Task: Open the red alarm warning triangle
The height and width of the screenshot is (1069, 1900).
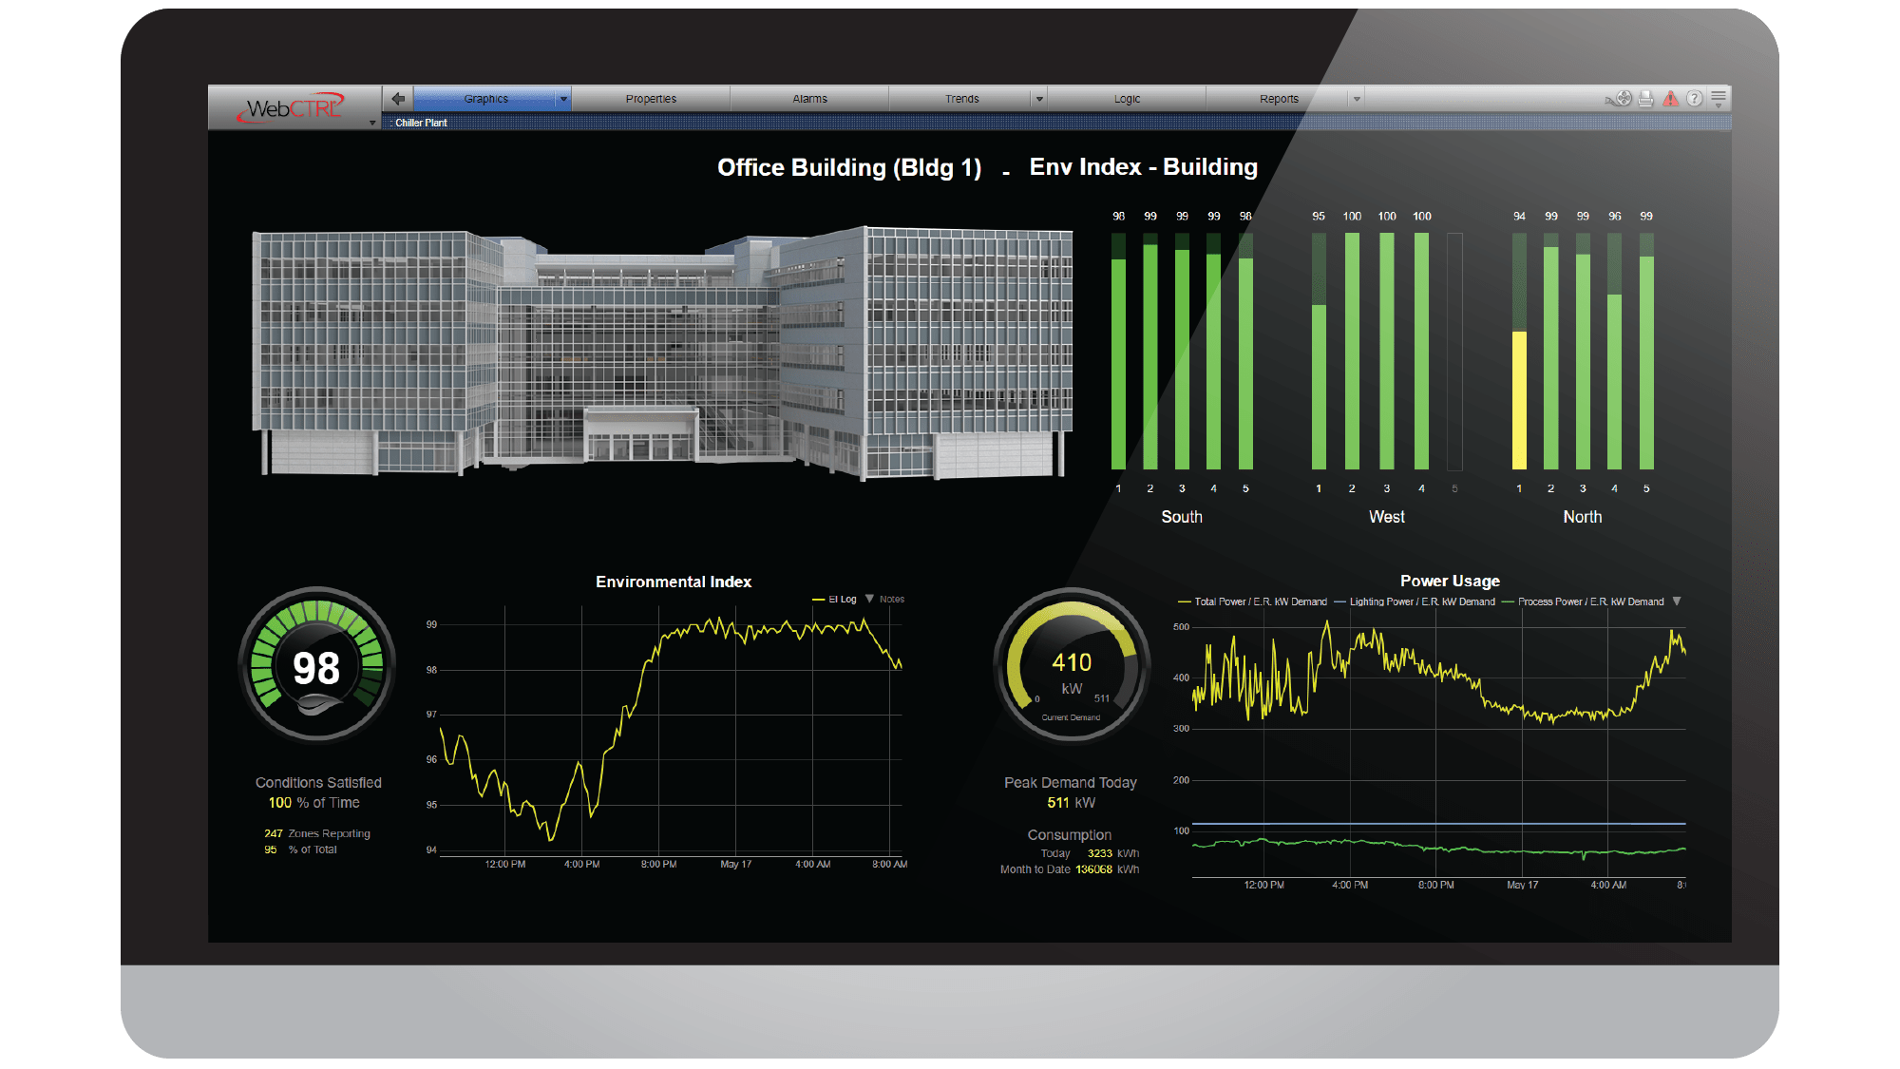Action: point(1671,98)
